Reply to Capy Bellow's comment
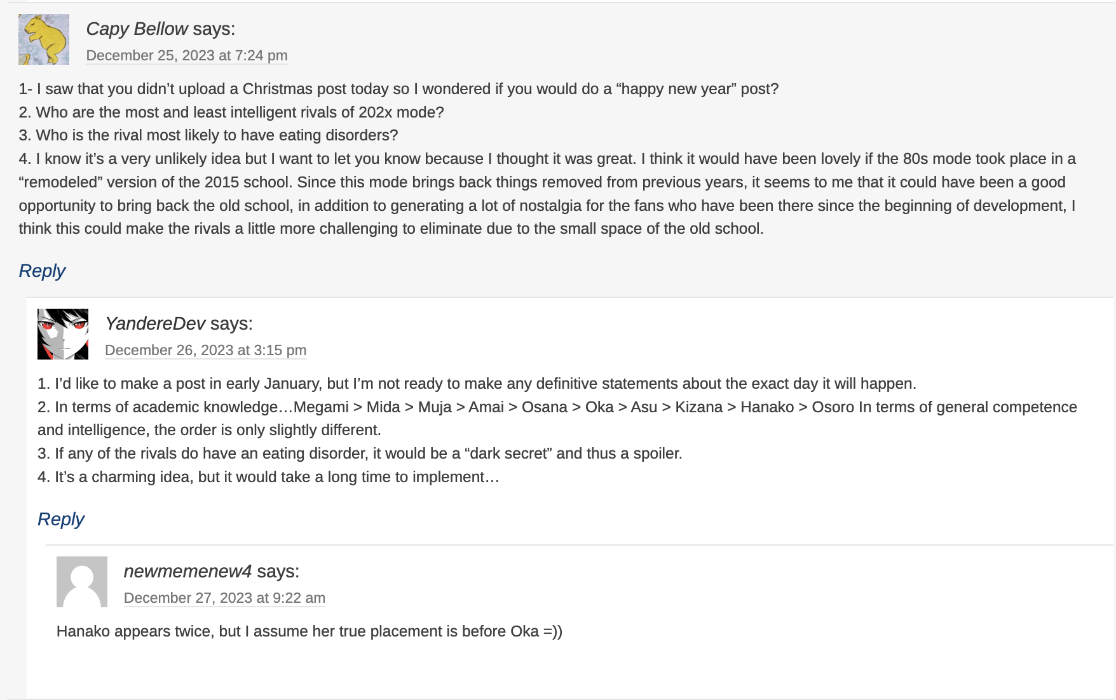 pos(42,271)
